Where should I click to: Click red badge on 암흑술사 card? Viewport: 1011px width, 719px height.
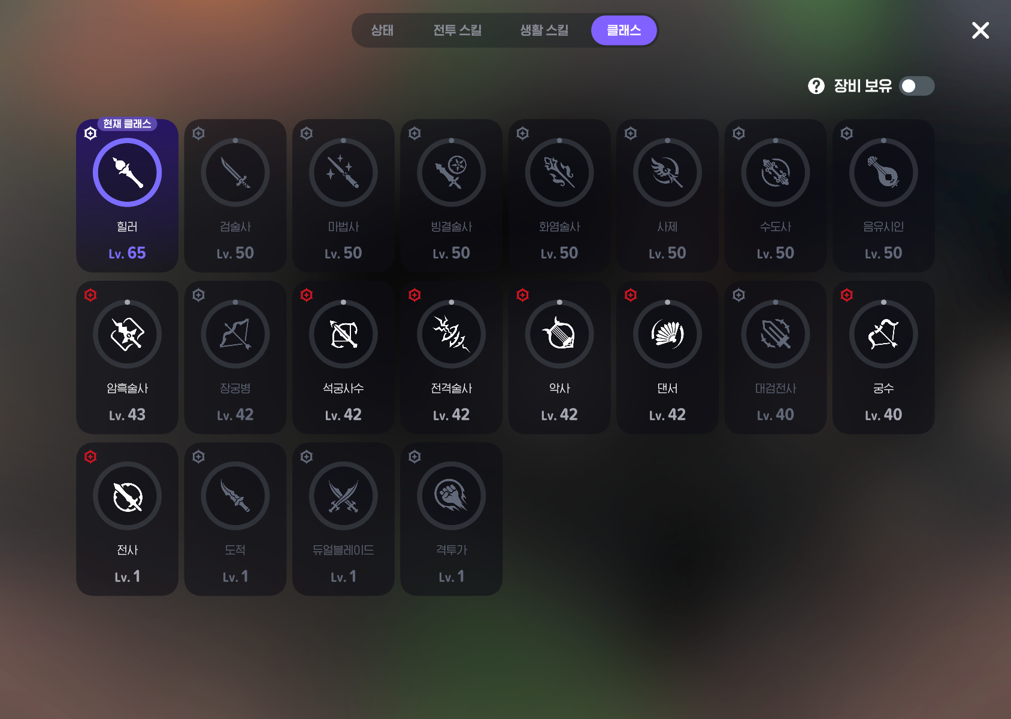(90, 295)
